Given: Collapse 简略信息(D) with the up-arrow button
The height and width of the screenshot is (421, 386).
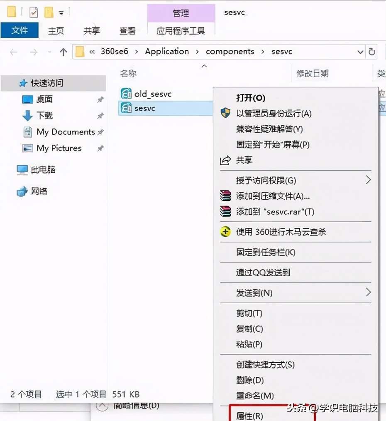Looking at the screenshot, I should 102,406.
